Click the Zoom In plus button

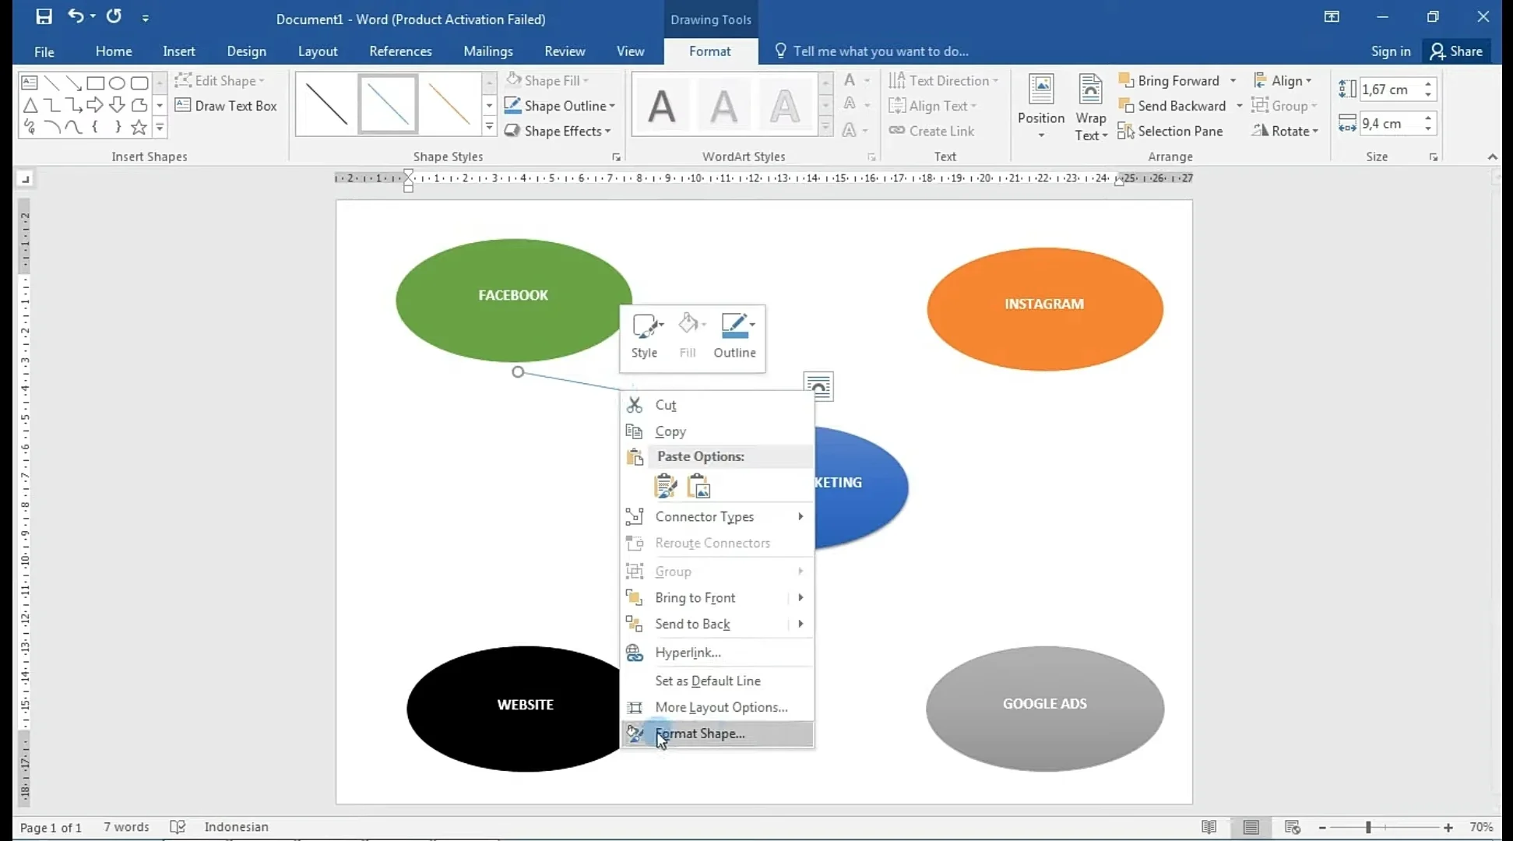pyautogui.click(x=1448, y=828)
